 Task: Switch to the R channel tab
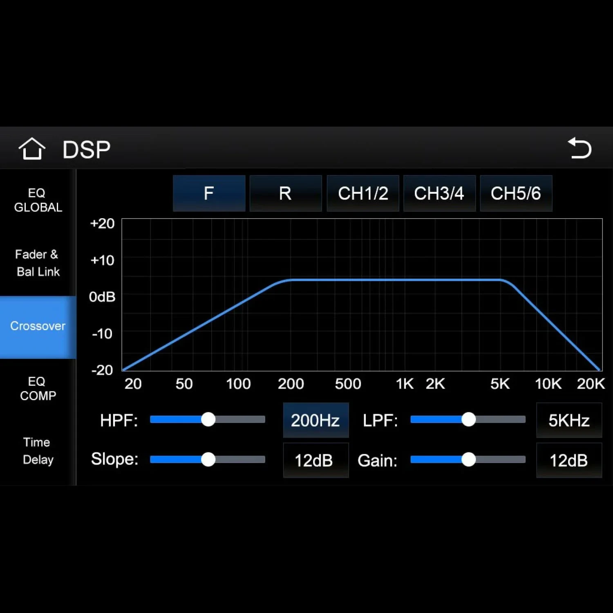(285, 193)
